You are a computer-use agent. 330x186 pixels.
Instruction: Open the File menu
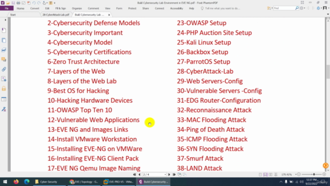click(x=7, y=8)
